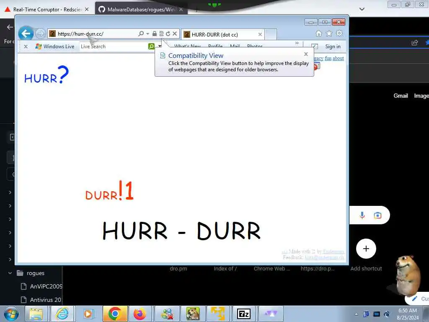Open the 'fun' link on the page
Image resolution: width=429 pixels, height=322 pixels.
click(328, 58)
